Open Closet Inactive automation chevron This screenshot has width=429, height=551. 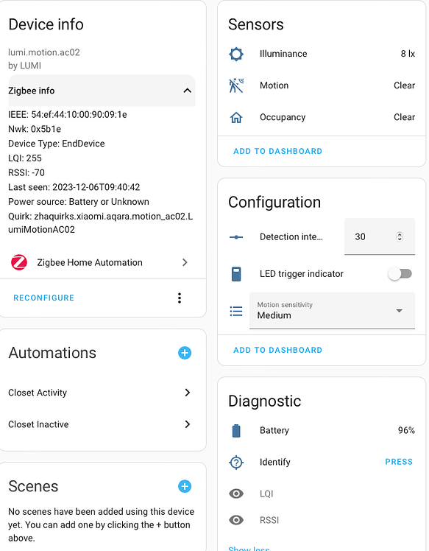click(188, 424)
